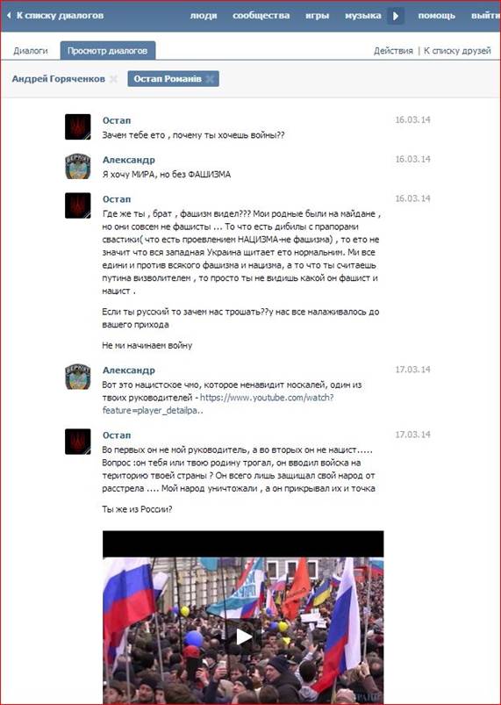This screenshot has width=501, height=705.
Task: Follow the YouTube link in Александр's message
Action: [x=218, y=404]
